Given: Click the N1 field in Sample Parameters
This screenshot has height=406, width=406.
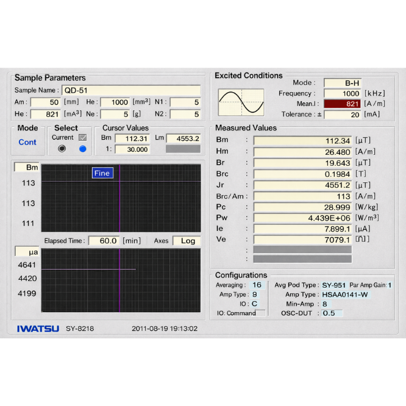Looking at the screenshot, I should tap(185, 102).
